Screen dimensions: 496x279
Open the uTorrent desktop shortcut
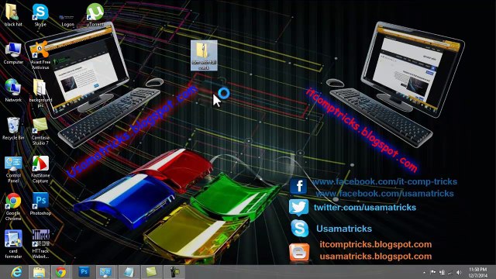95,15
